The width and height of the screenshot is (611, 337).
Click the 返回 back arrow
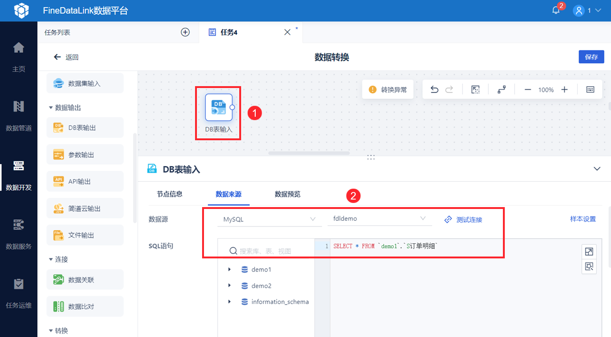tap(57, 57)
